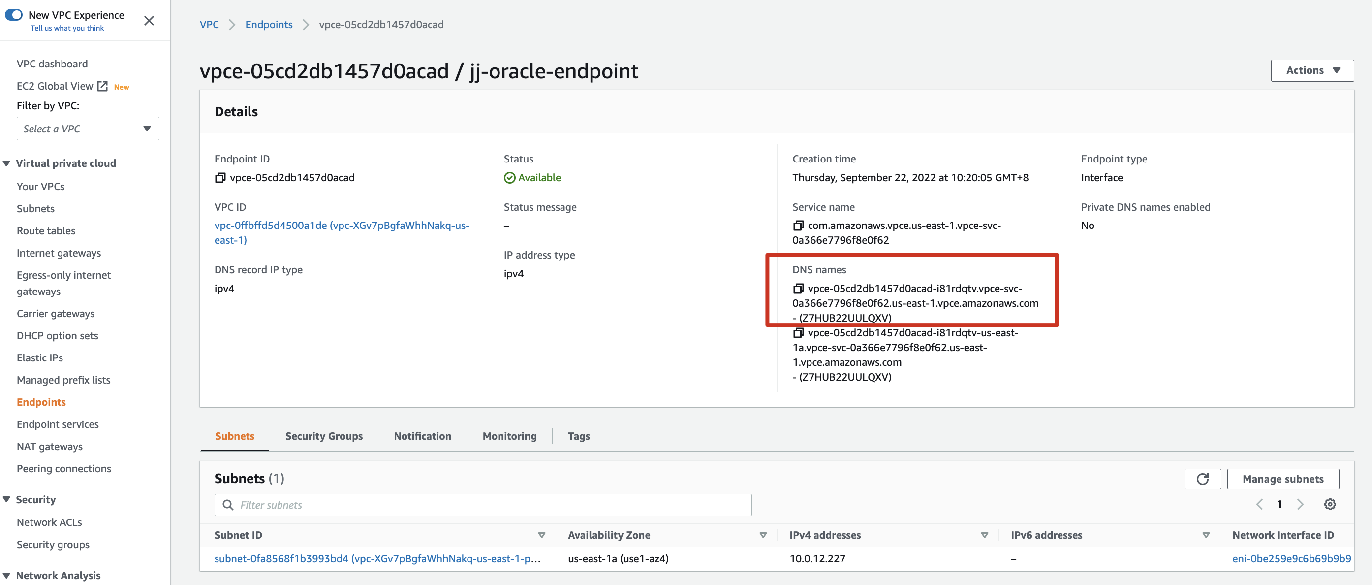Click subnets page number 1

coord(1279,504)
